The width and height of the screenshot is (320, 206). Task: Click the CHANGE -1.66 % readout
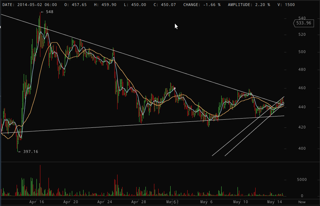pyautogui.click(x=202, y=5)
